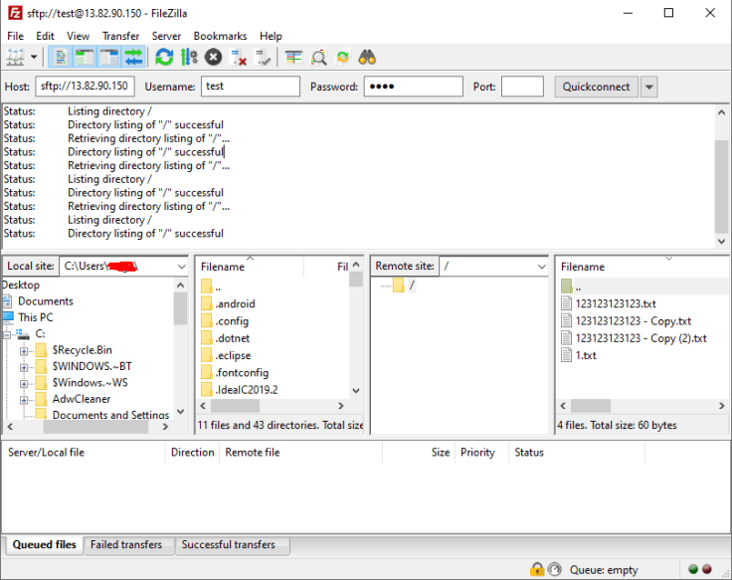732x580 pixels.
Task: Toggle local directory tree view
Action: click(84, 58)
